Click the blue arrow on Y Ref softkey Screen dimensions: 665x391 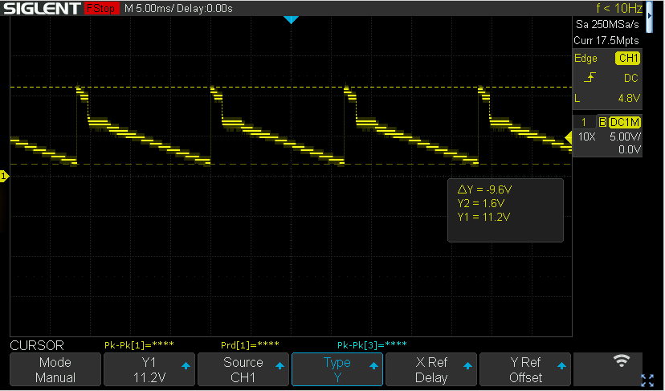click(562, 365)
